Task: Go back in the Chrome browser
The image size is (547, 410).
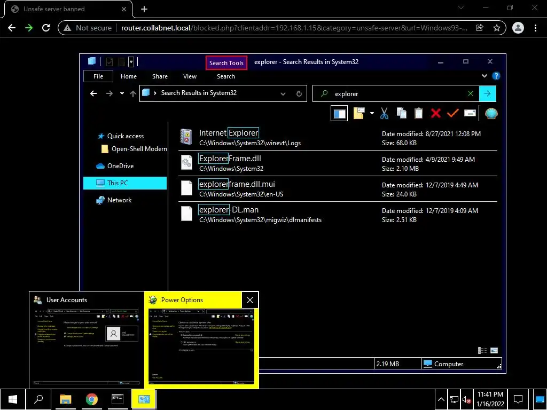Action: point(12,28)
